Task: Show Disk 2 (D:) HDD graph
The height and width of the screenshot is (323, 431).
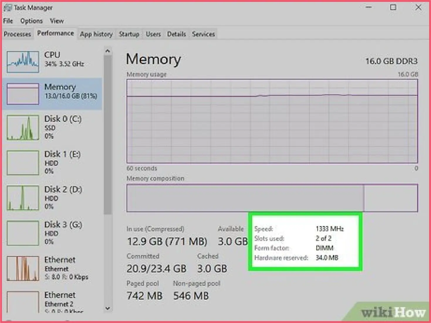Action: (23, 198)
